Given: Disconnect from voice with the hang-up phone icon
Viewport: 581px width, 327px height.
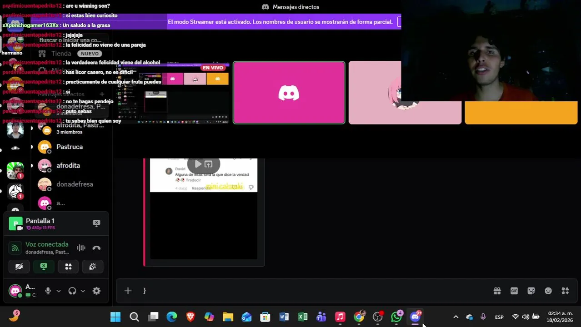Looking at the screenshot, I should pyautogui.click(x=96, y=248).
